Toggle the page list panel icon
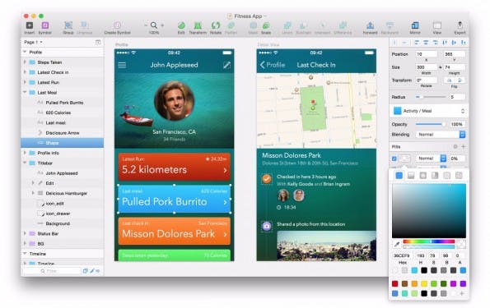This screenshot has height=308, width=490. click(98, 42)
